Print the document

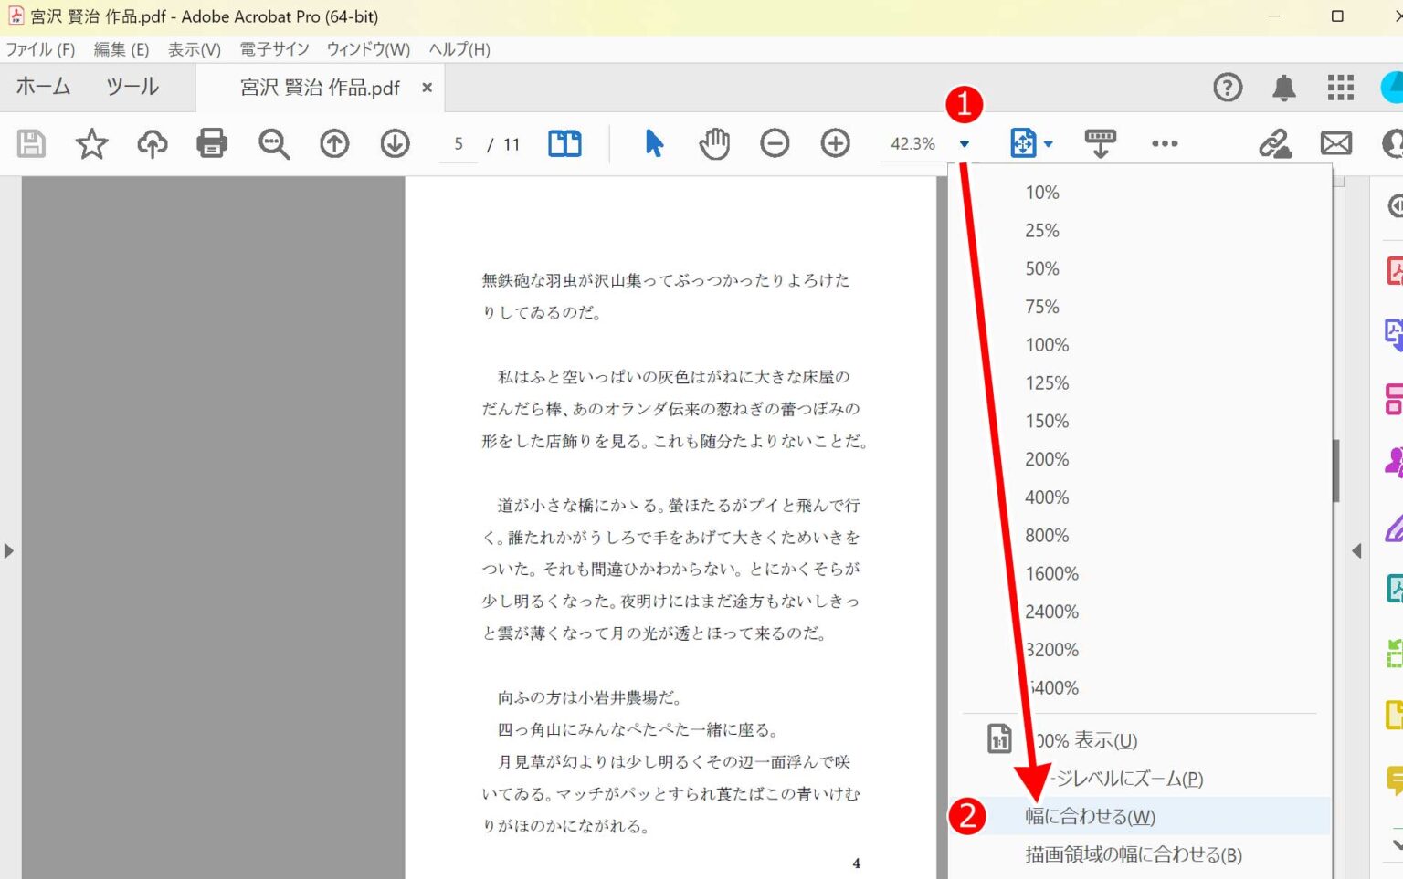click(x=212, y=143)
